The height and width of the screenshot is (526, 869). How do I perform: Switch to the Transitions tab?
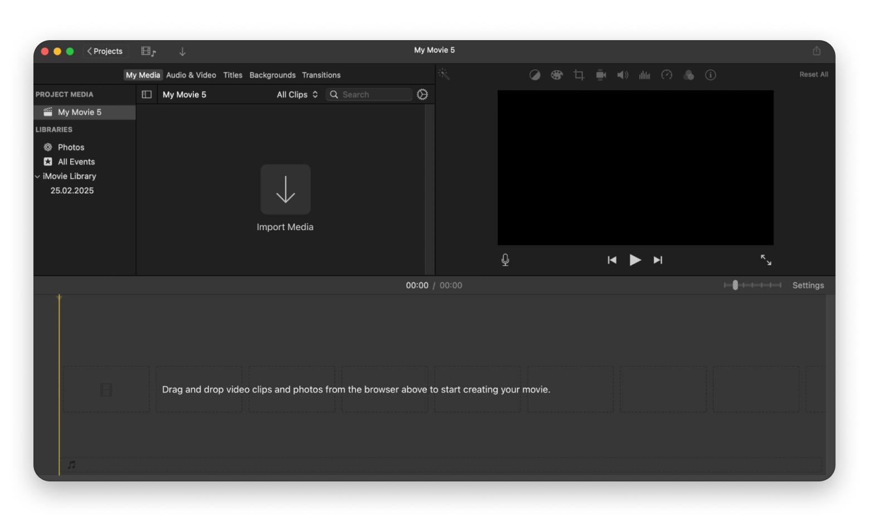pyautogui.click(x=321, y=75)
